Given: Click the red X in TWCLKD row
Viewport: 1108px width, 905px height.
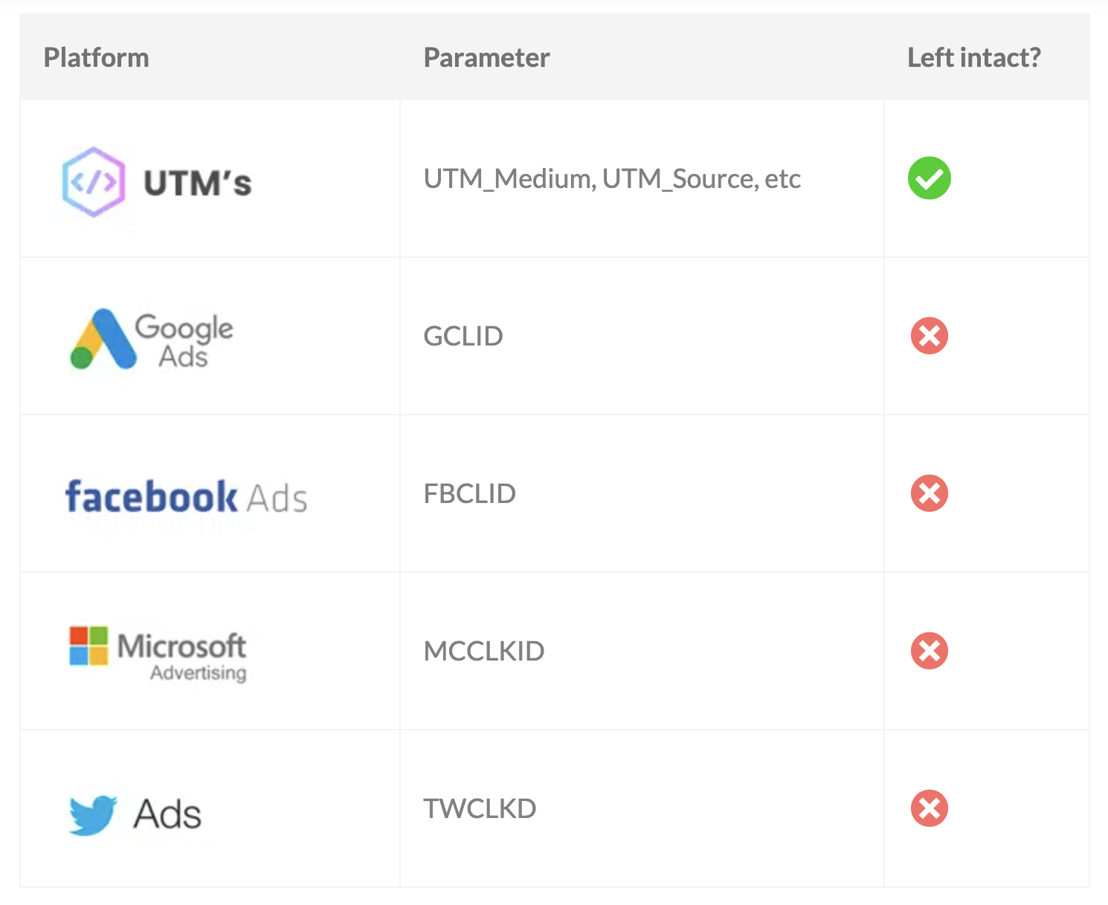Looking at the screenshot, I should [x=929, y=808].
